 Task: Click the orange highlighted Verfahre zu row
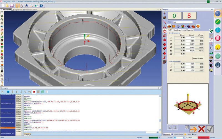coord(8,128)
